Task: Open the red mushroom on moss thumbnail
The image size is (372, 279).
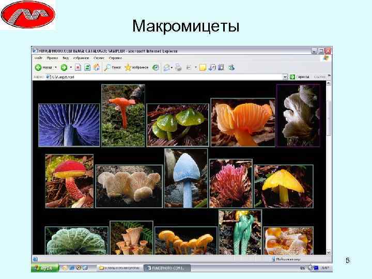Action: pos(123,115)
